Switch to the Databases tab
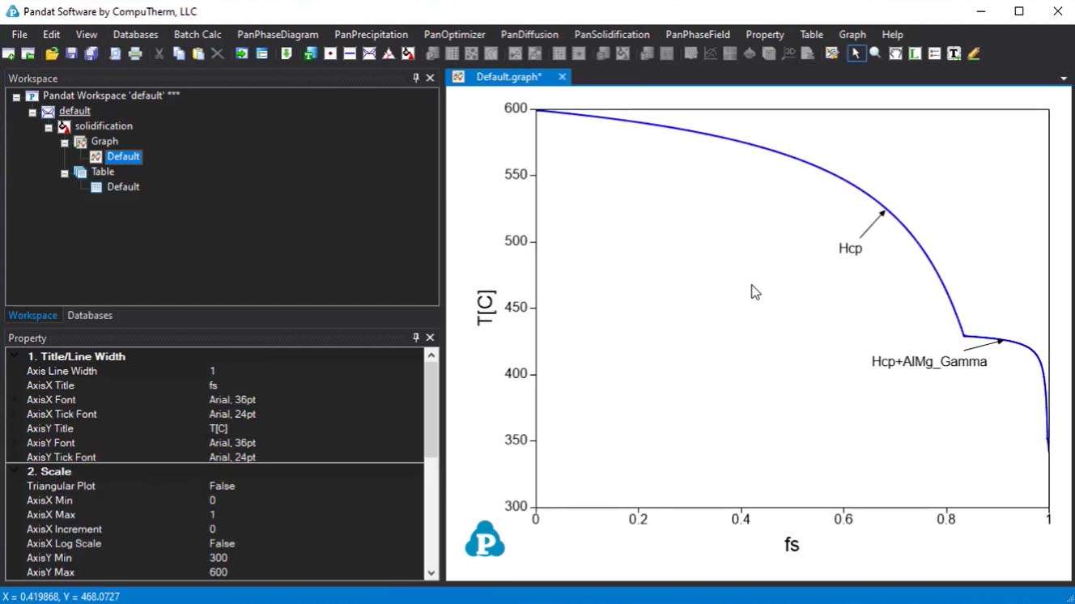This screenshot has height=604, width=1075. pyautogui.click(x=90, y=316)
